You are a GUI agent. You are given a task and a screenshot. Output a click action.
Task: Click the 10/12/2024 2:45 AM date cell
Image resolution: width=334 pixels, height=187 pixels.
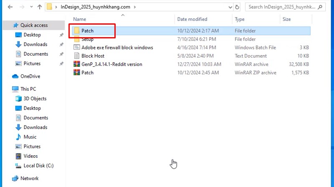[x=198, y=73]
